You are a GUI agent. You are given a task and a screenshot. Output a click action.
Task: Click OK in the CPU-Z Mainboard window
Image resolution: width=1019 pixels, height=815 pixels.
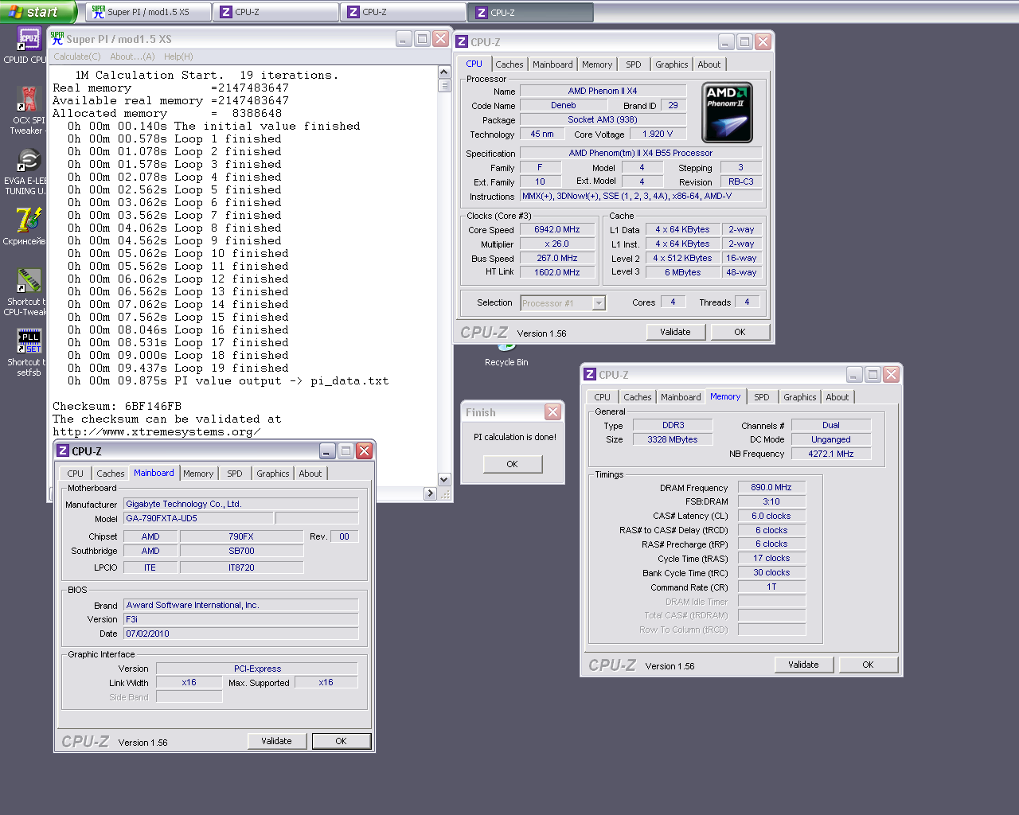(341, 741)
